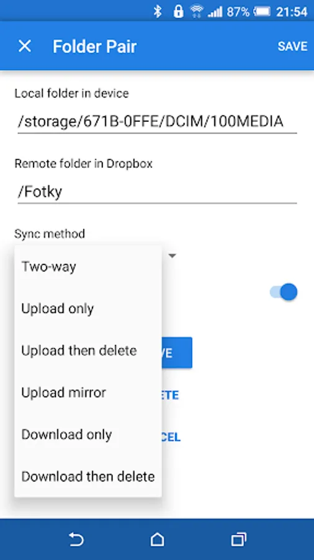
Task: Close the Folder Pair screen with X icon
Action: click(25, 46)
